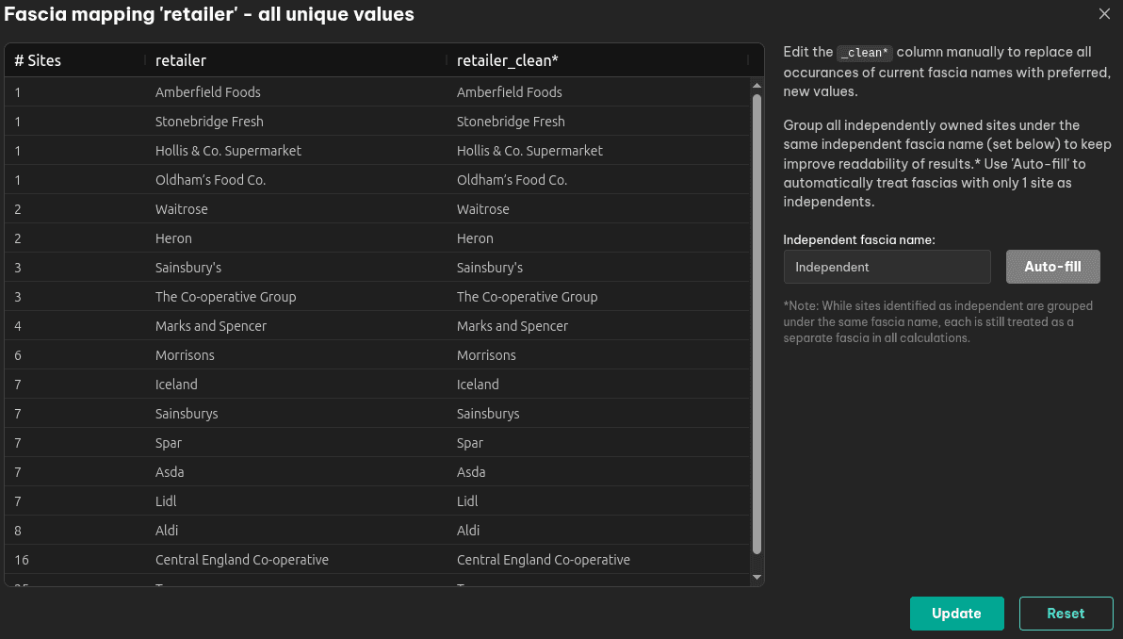Select retailer_clean cell 'Spar'
This screenshot has height=639, width=1123.
598,443
